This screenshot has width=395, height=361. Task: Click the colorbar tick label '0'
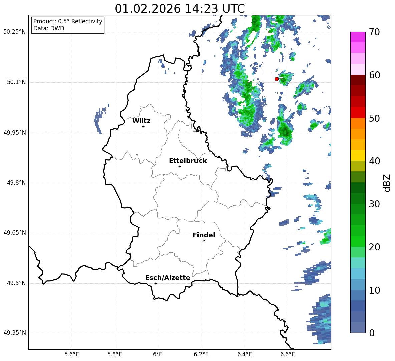point(372,333)
